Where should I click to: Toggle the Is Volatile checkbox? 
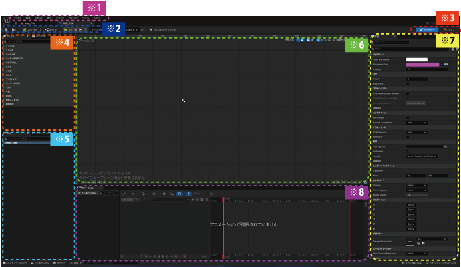pos(408,136)
